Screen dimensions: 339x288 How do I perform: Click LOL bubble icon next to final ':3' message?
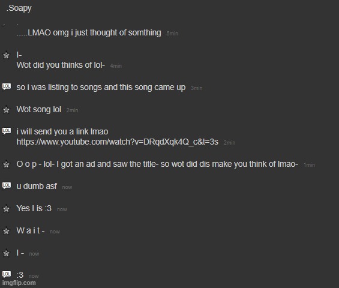pos(7,275)
